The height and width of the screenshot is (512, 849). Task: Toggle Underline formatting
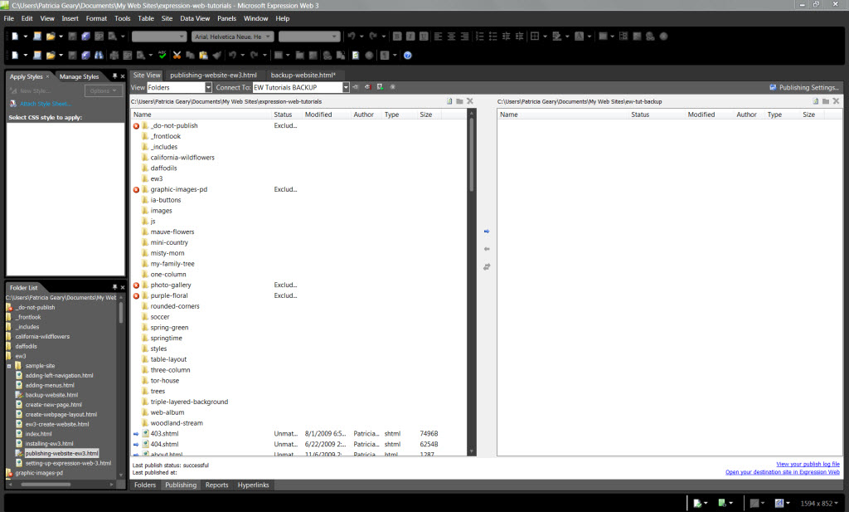tap(424, 37)
